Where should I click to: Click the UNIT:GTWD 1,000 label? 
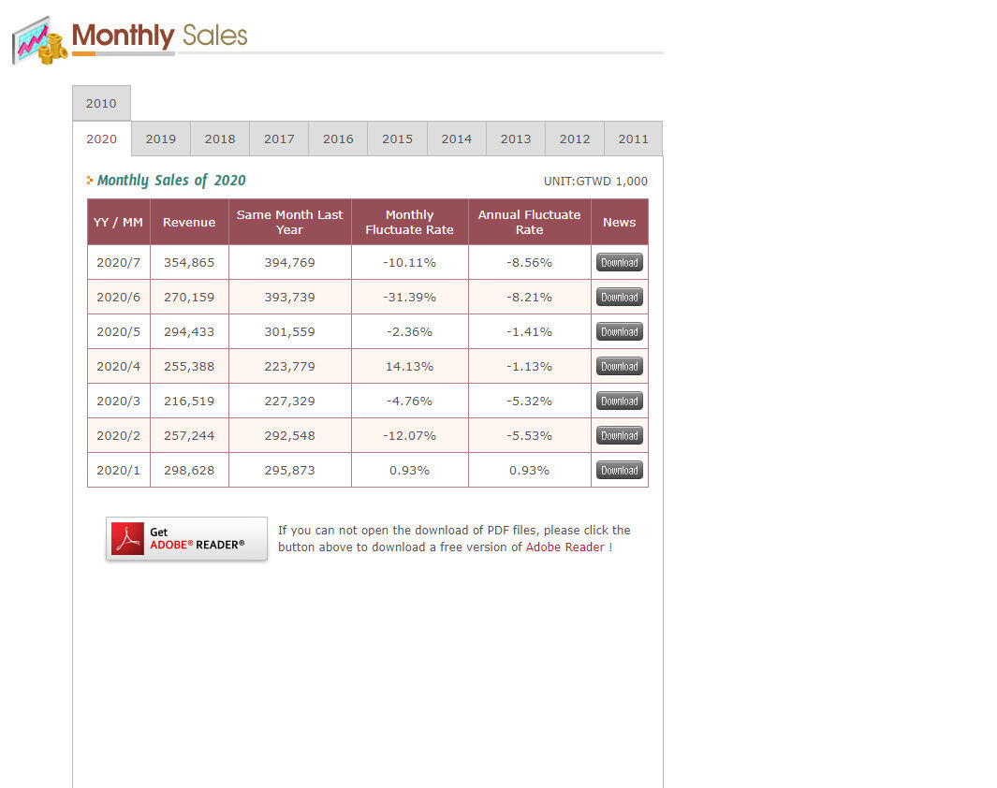point(595,182)
